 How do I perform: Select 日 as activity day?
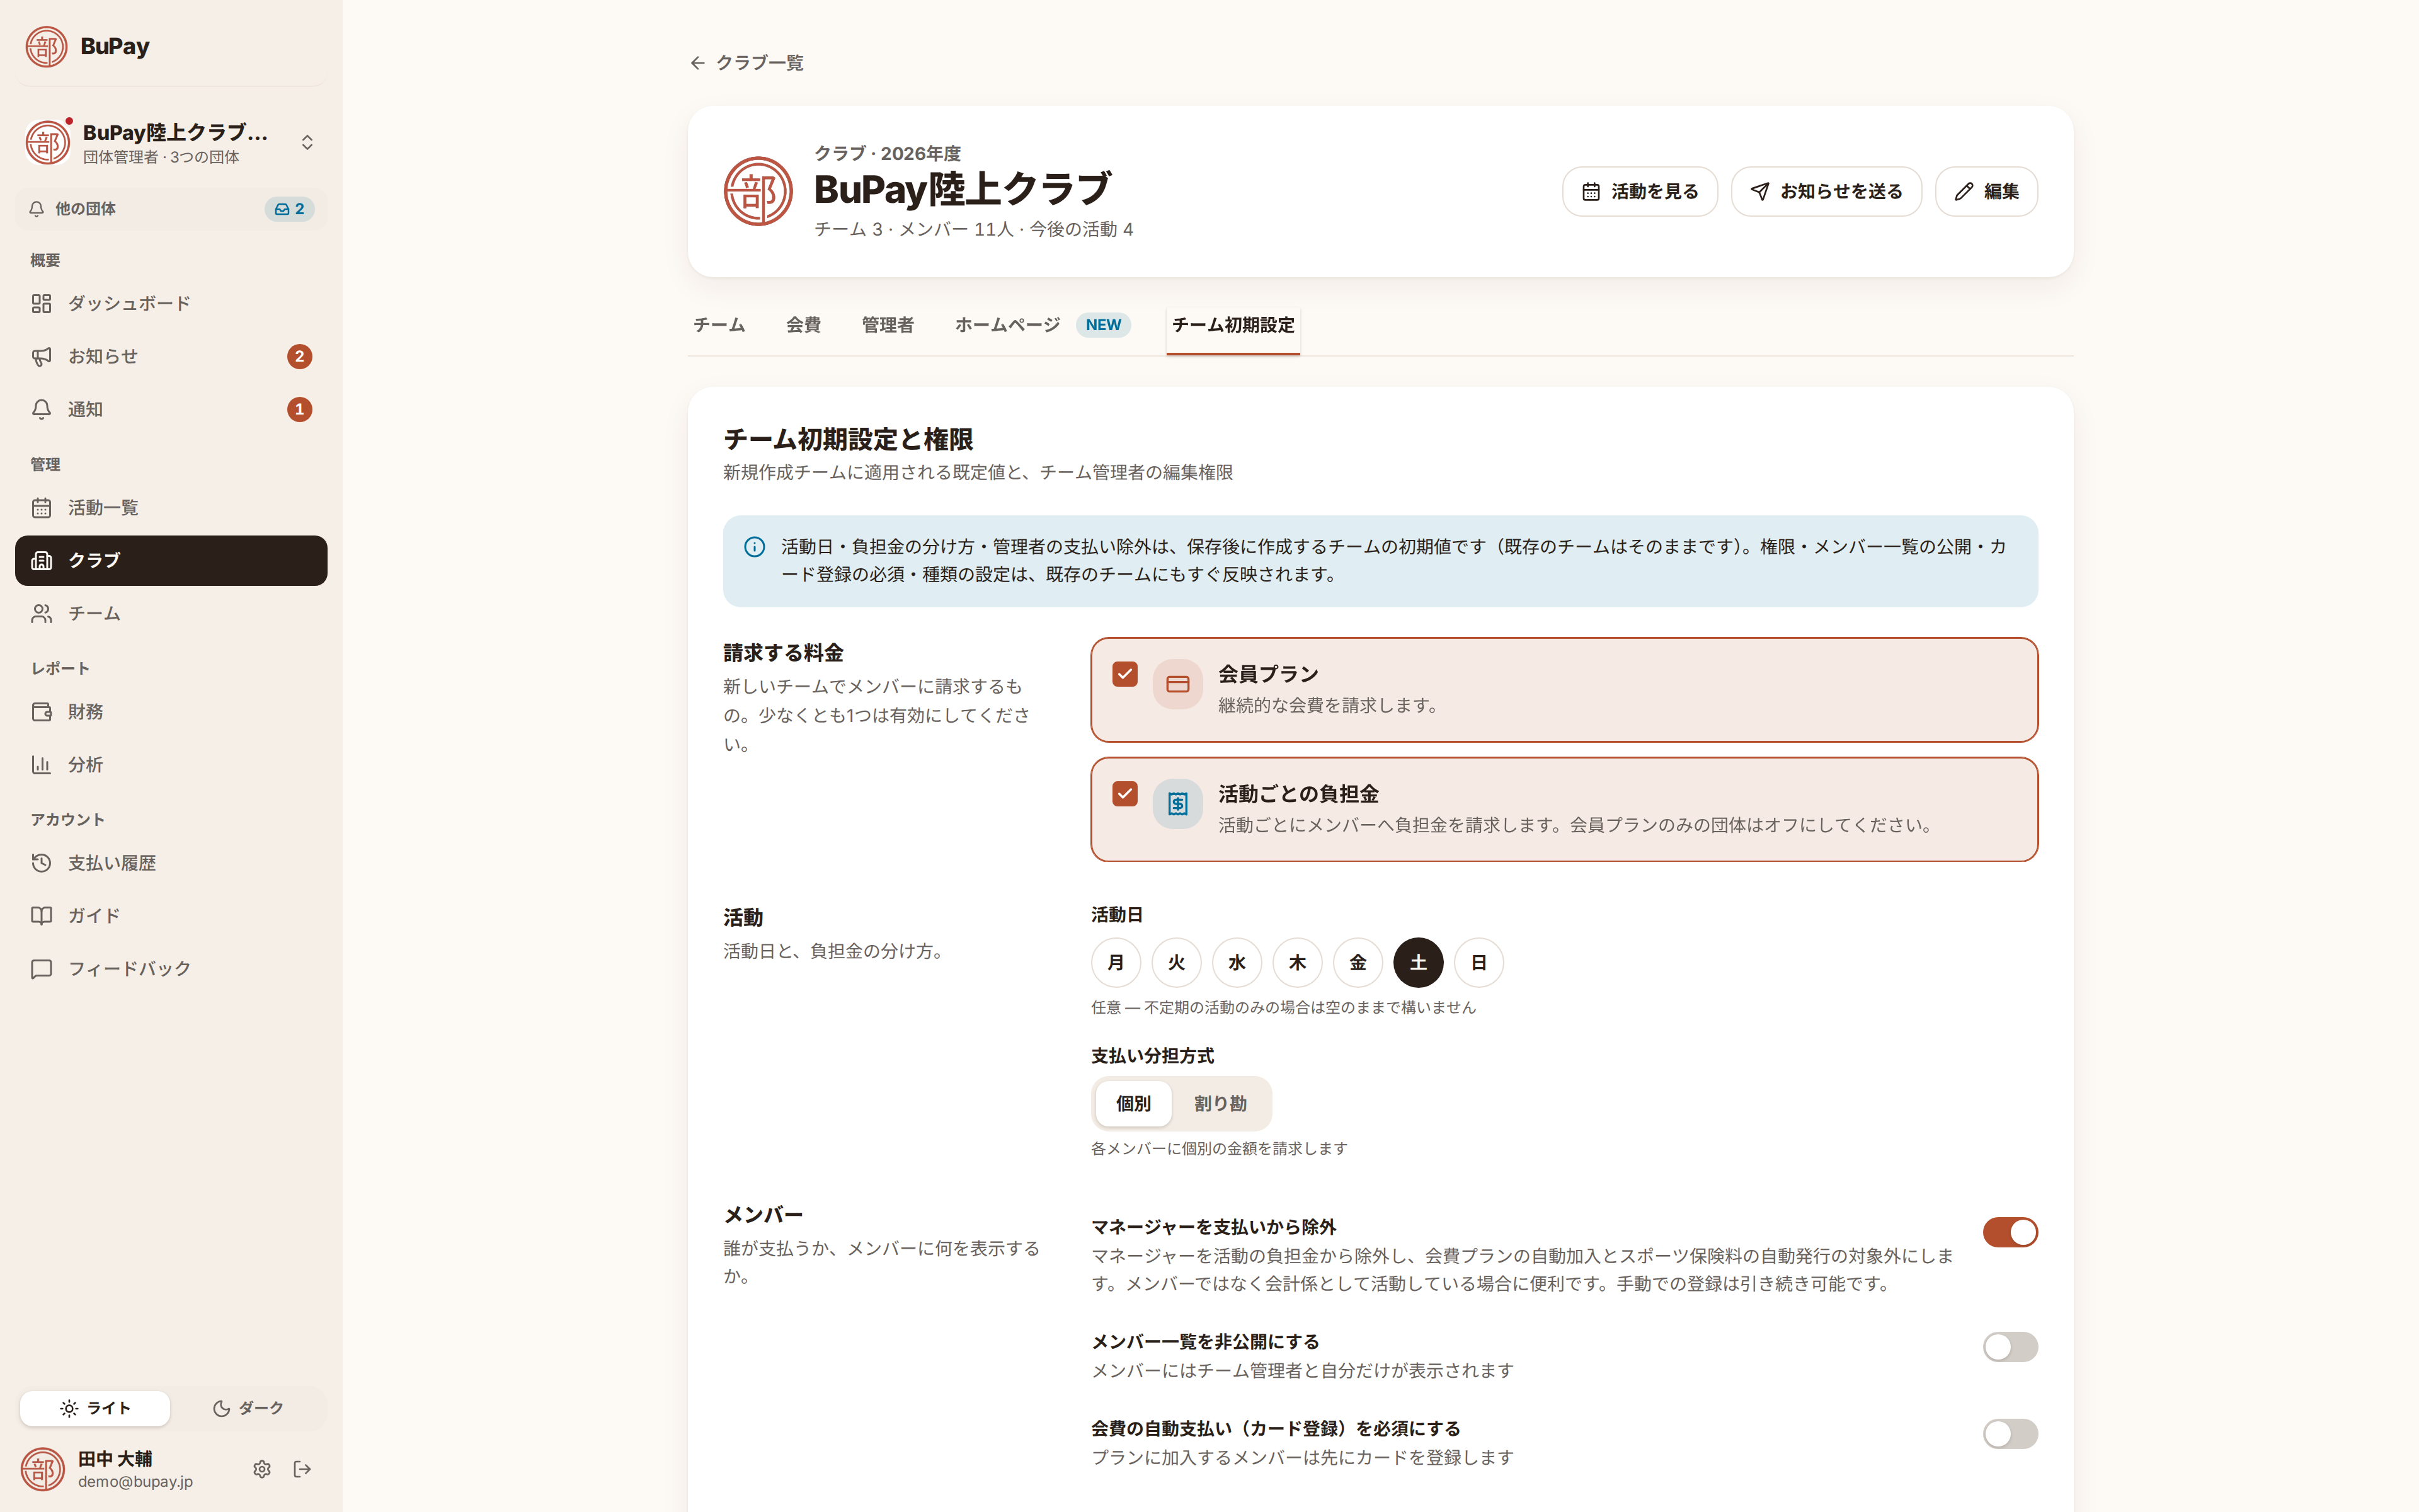(1478, 963)
